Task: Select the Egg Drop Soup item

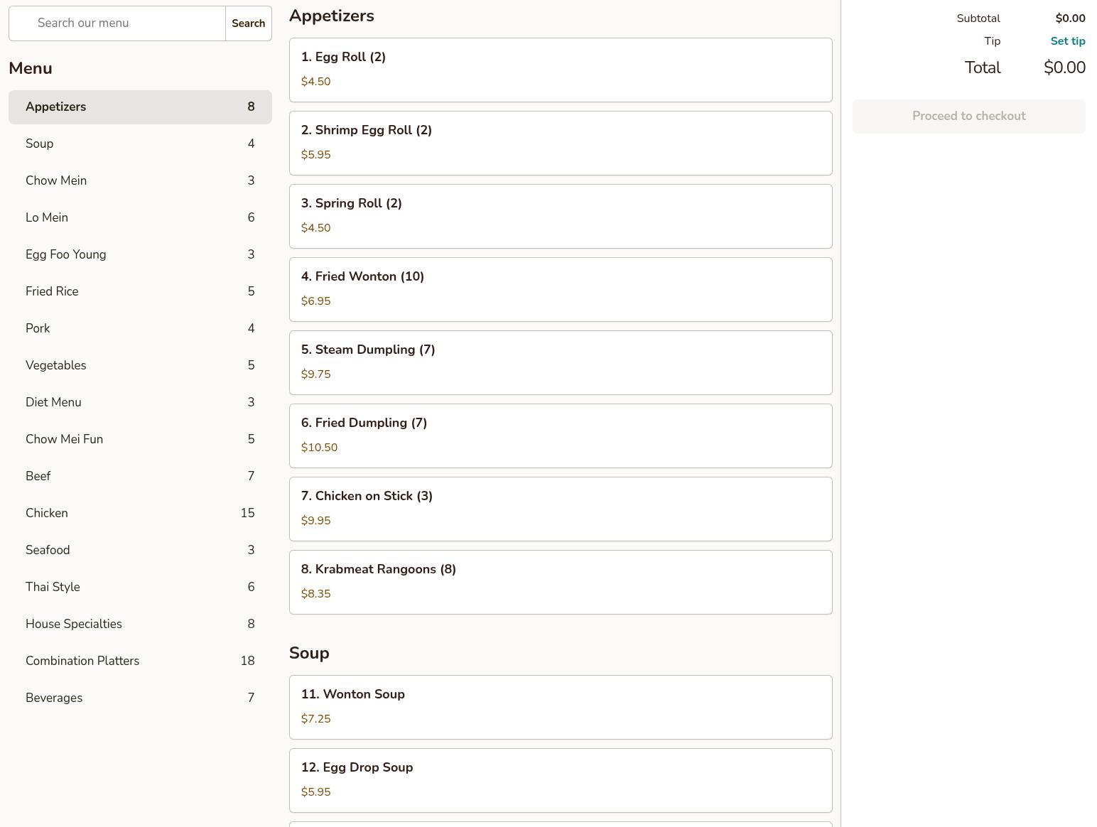Action: [x=561, y=780]
